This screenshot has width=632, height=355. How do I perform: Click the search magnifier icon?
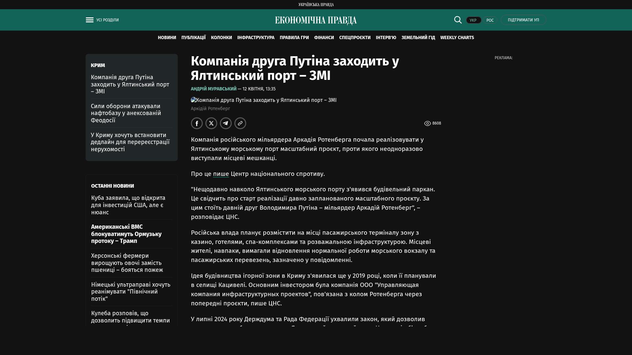coord(458,20)
